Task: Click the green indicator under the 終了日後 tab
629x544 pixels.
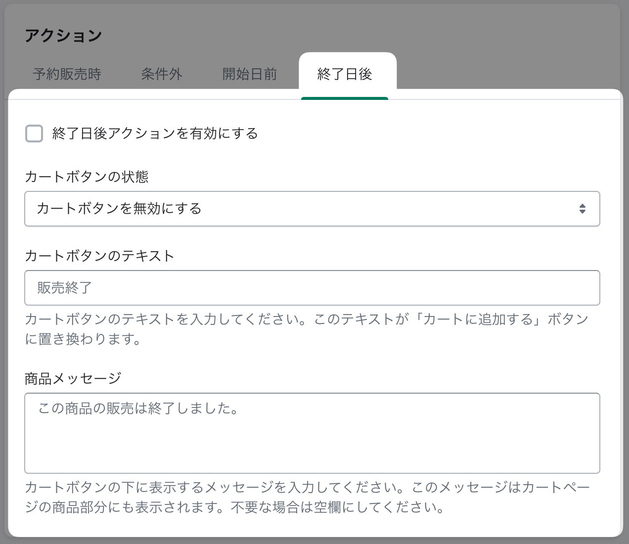Action: tap(345, 98)
